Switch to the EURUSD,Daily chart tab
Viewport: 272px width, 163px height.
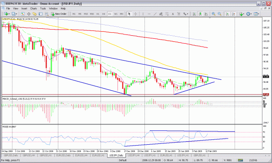pos(63,155)
